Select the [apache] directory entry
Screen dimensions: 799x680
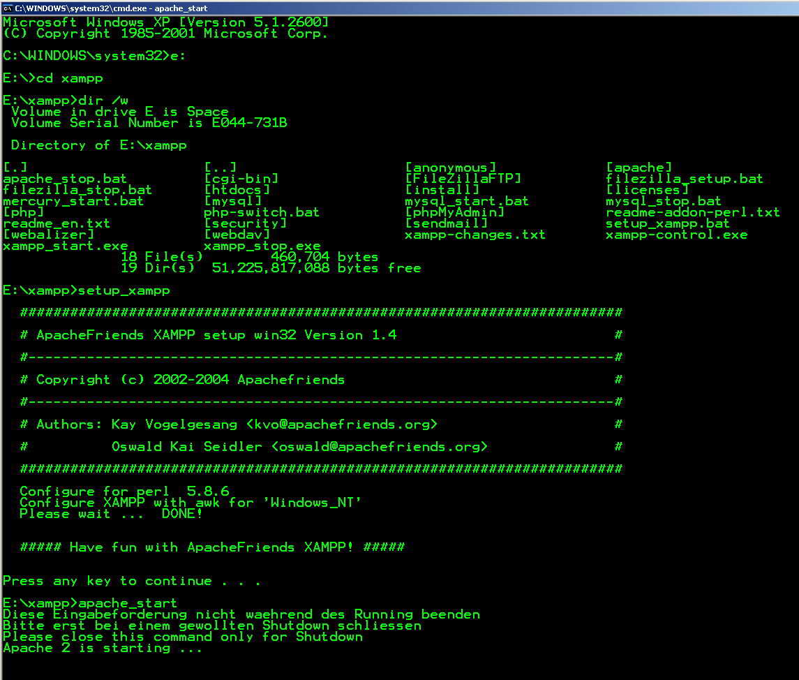pos(639,168)
